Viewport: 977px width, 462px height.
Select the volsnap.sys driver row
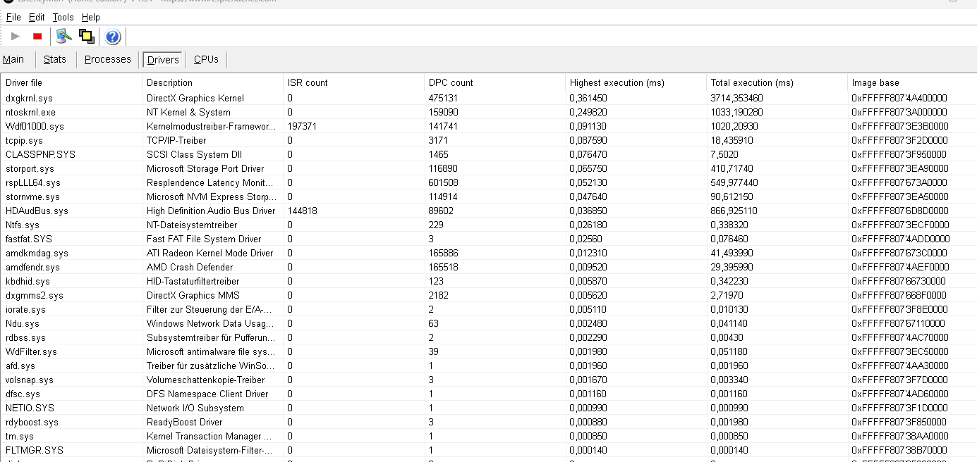(489, 380)
